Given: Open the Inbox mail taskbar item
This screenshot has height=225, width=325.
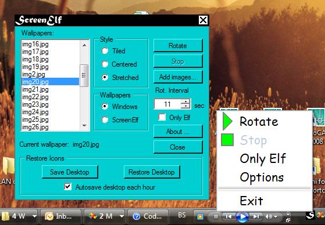Looking at the screenshot, I should click(x=60, y=216).
